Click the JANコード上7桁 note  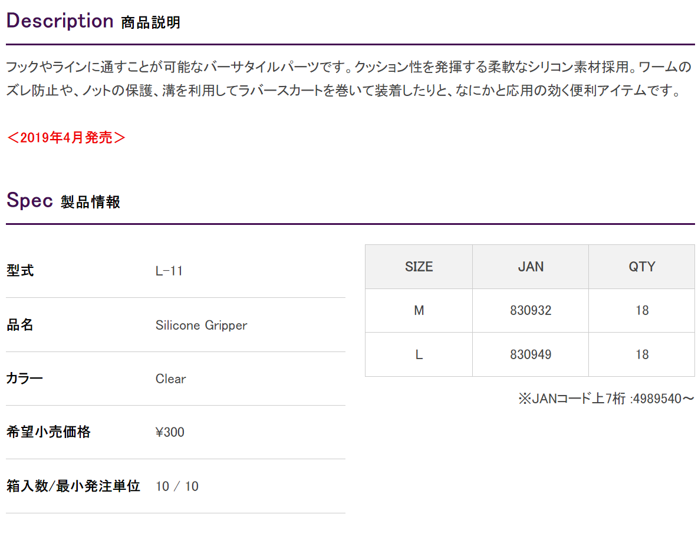pyautogui.click(x=606, y=399)
